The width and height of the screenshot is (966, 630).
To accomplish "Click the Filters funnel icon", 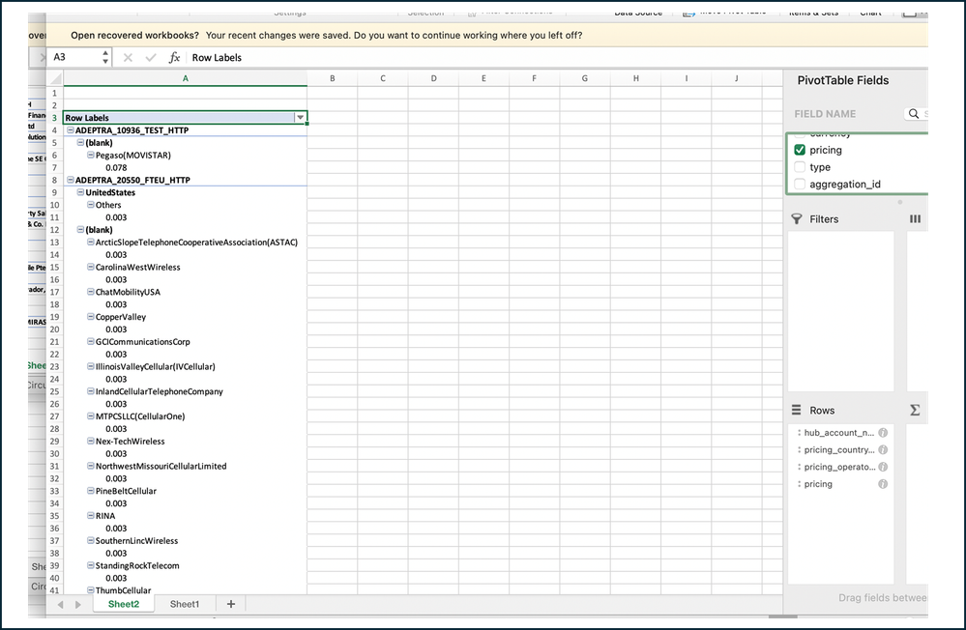I will [x=797, y=219].
